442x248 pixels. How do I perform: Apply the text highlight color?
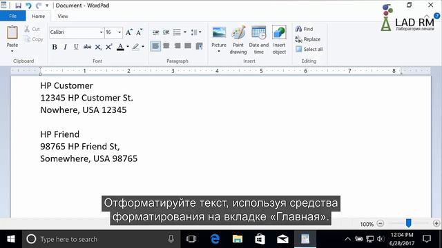pyautogui.click(x=135, y=47)
